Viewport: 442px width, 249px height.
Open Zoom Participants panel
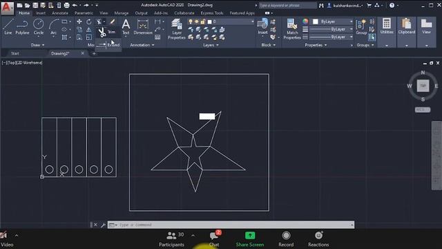[x=171, y=239]
